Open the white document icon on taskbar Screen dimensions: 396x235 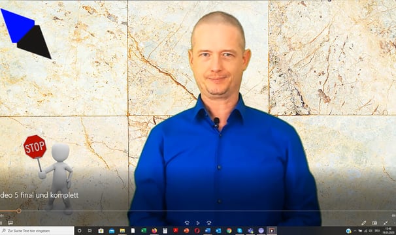click(133, 230)
